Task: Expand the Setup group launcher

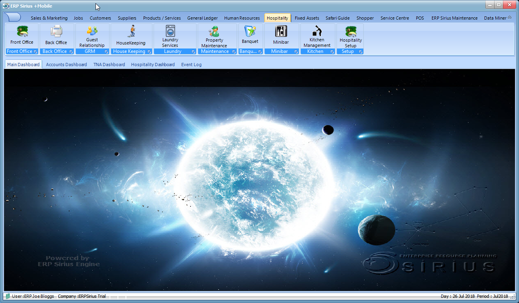Action: point(361,52)
